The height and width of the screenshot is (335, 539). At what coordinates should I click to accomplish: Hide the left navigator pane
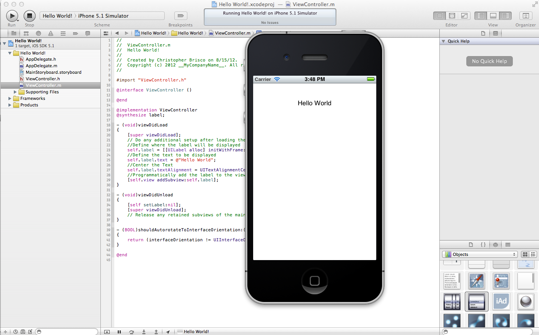481,16
